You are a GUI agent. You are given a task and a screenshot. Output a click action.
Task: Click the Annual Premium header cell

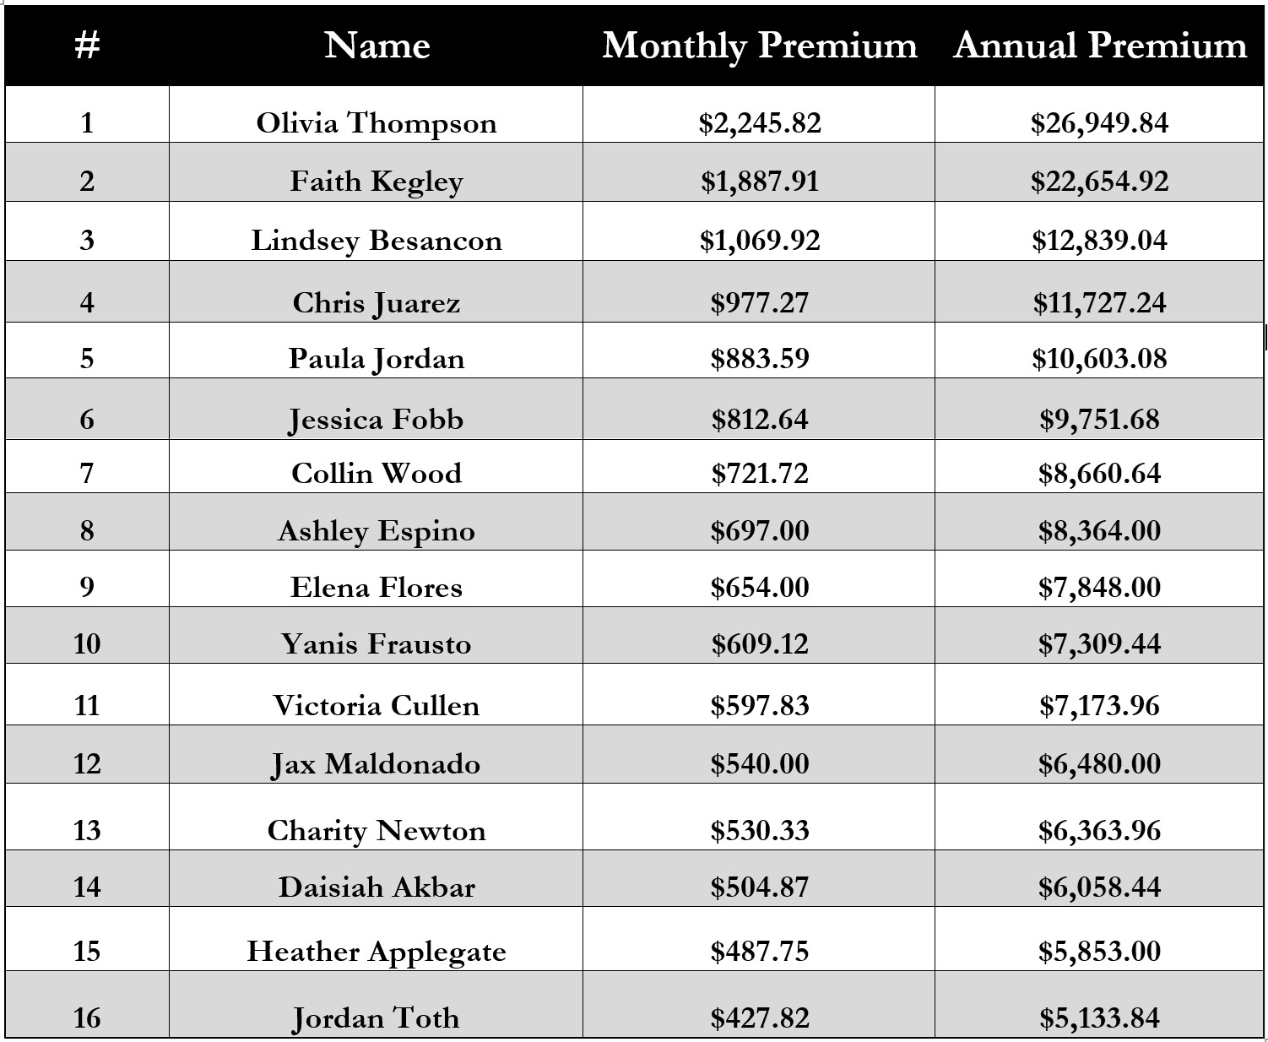pyautogui.click(x=1099, y=46)
